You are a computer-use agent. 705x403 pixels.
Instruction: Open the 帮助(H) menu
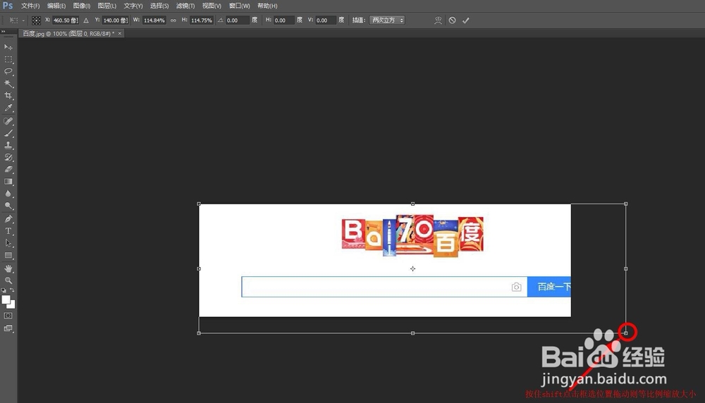[267, 6]
